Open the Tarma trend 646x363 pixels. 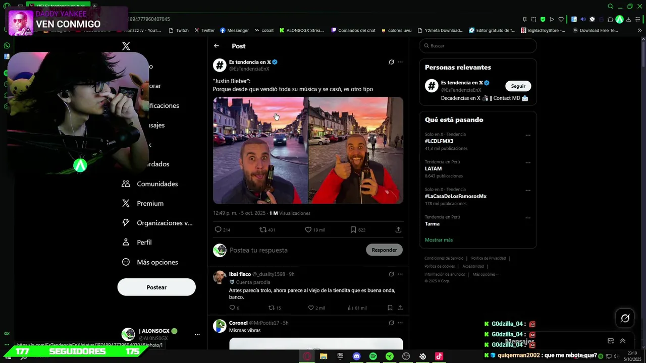click(432, 224)
